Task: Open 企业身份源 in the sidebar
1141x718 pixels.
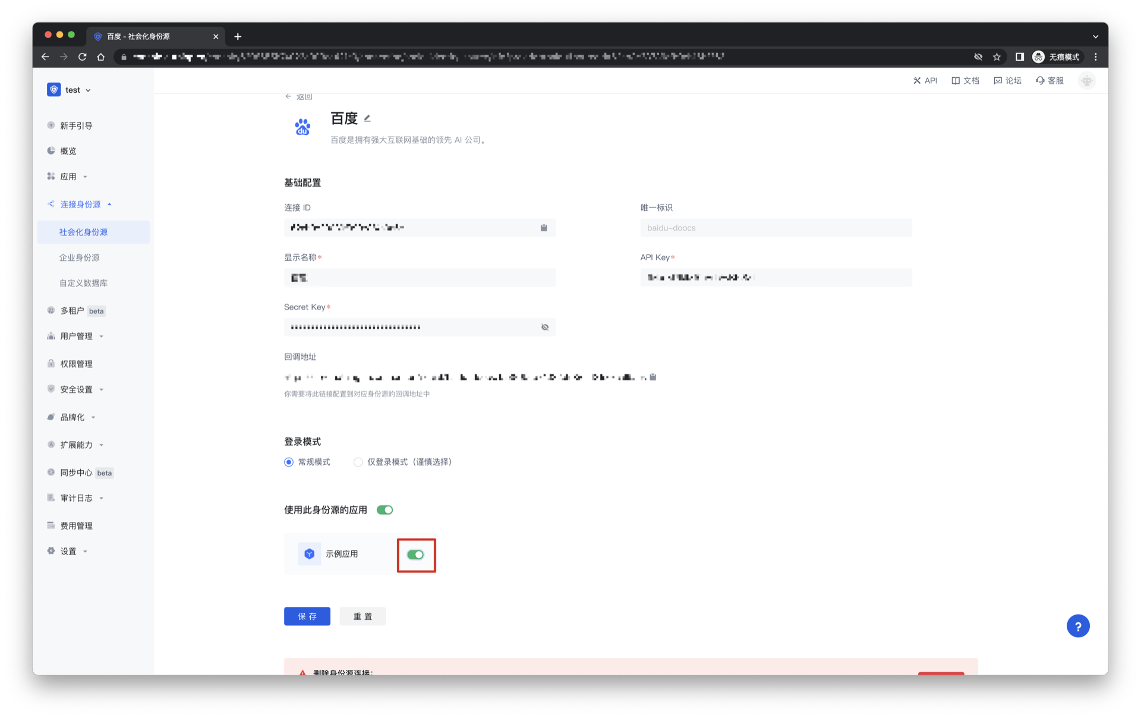Action: pyautogui.click(x=79, y=258)
